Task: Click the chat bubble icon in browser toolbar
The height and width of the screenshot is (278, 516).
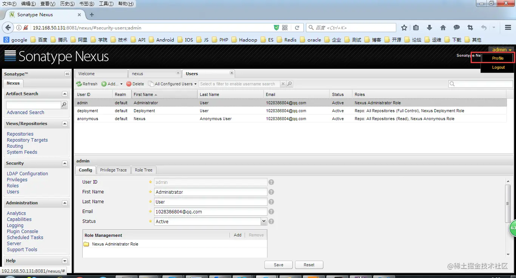Action: 457,28
